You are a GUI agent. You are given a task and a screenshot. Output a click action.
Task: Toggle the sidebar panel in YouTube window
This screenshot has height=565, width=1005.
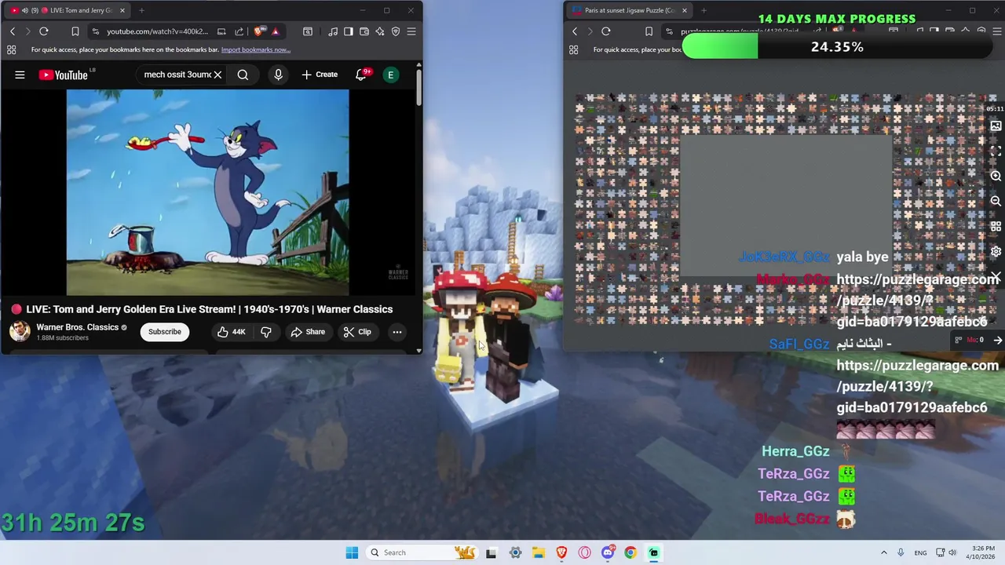coord(349,31)
